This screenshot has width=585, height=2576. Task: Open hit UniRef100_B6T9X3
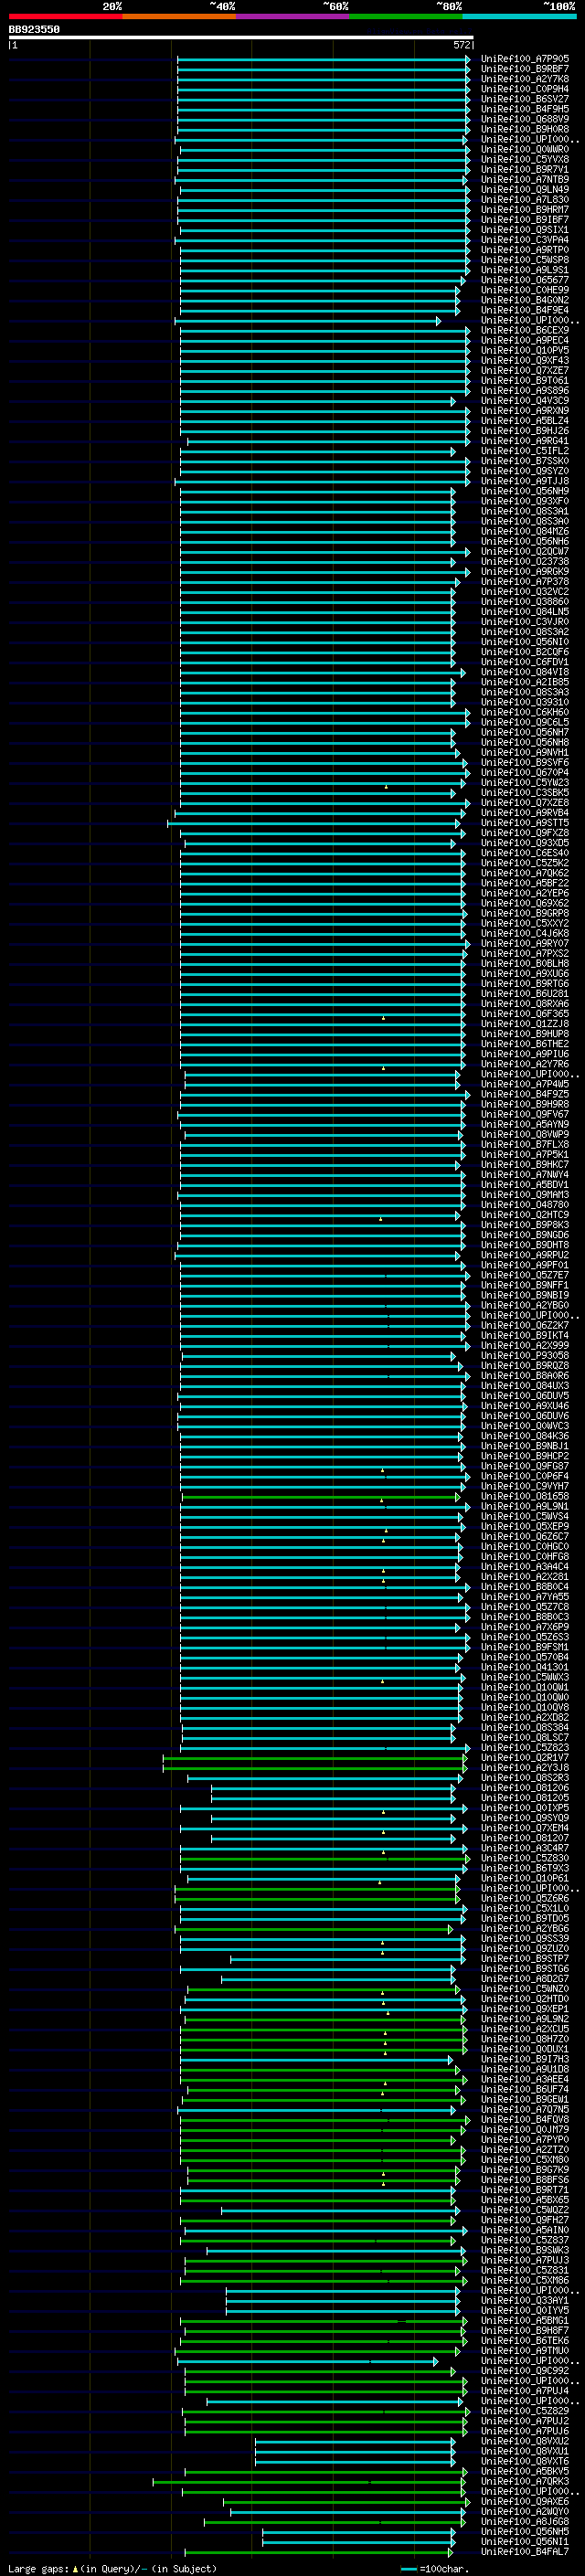pos(525,1868)
